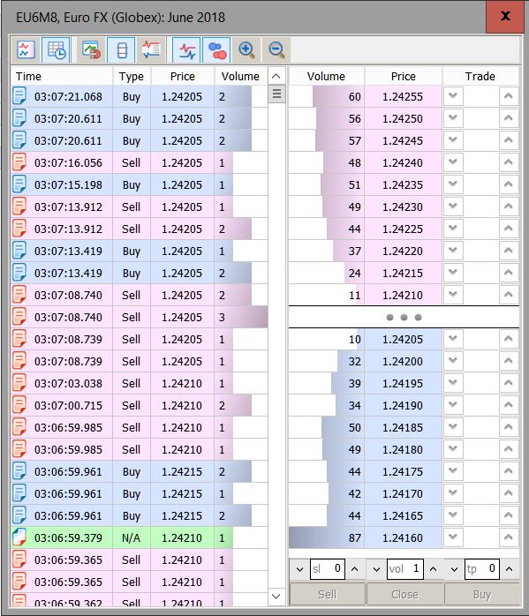529x616 pixels.
Task: Toggle the Time & Sales table icon
Action: (56, 50)
